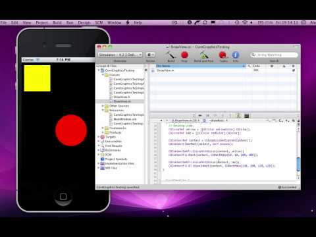Select the DrawView.m row in detail list
Image resolution: width=316 pixels, height=237 pixels.
coord(223,70)
